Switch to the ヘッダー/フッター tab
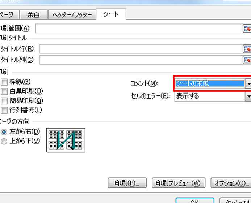 (x=72, y=15)
